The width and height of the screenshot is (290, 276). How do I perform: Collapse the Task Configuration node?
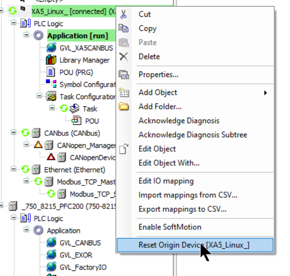point(39,96)
